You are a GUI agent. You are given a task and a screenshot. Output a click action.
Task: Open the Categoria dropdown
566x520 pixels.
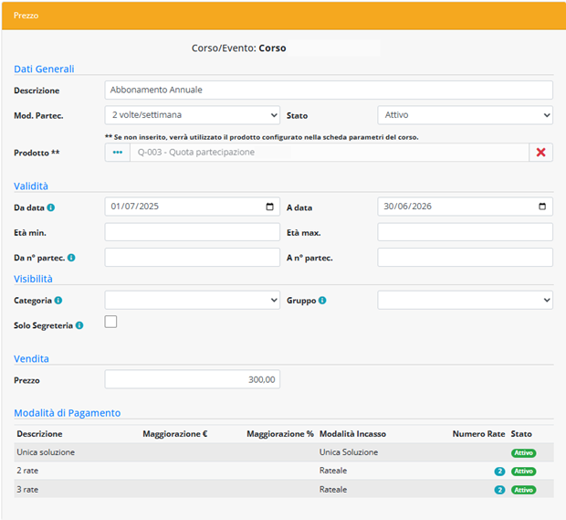192,300
